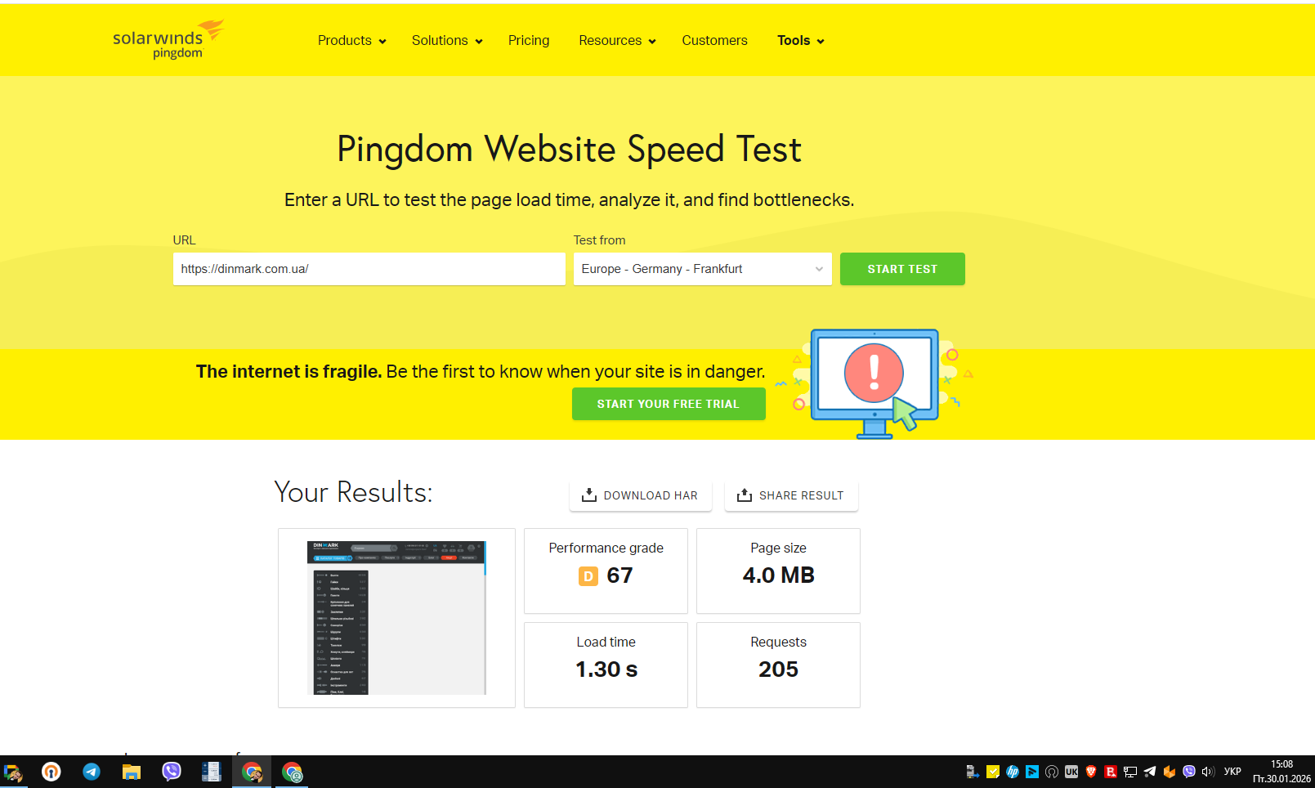Open the Customers page
The height and width of the screenshot is (788, 1315).
[714, 41]
